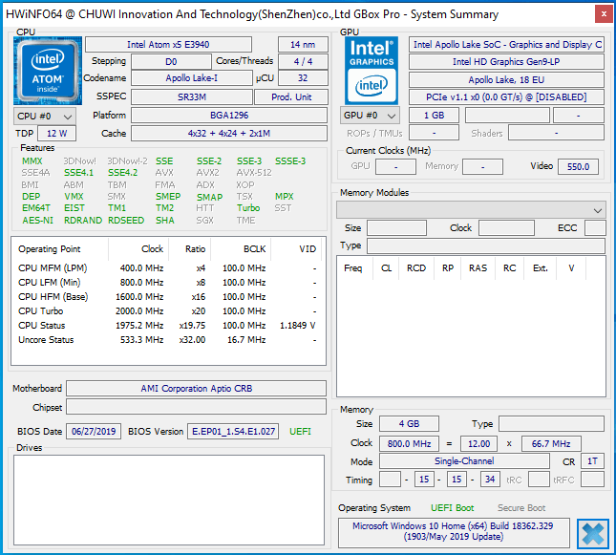
Task: Click the Apollo Lake, 18 EU field
Action: 506,80
